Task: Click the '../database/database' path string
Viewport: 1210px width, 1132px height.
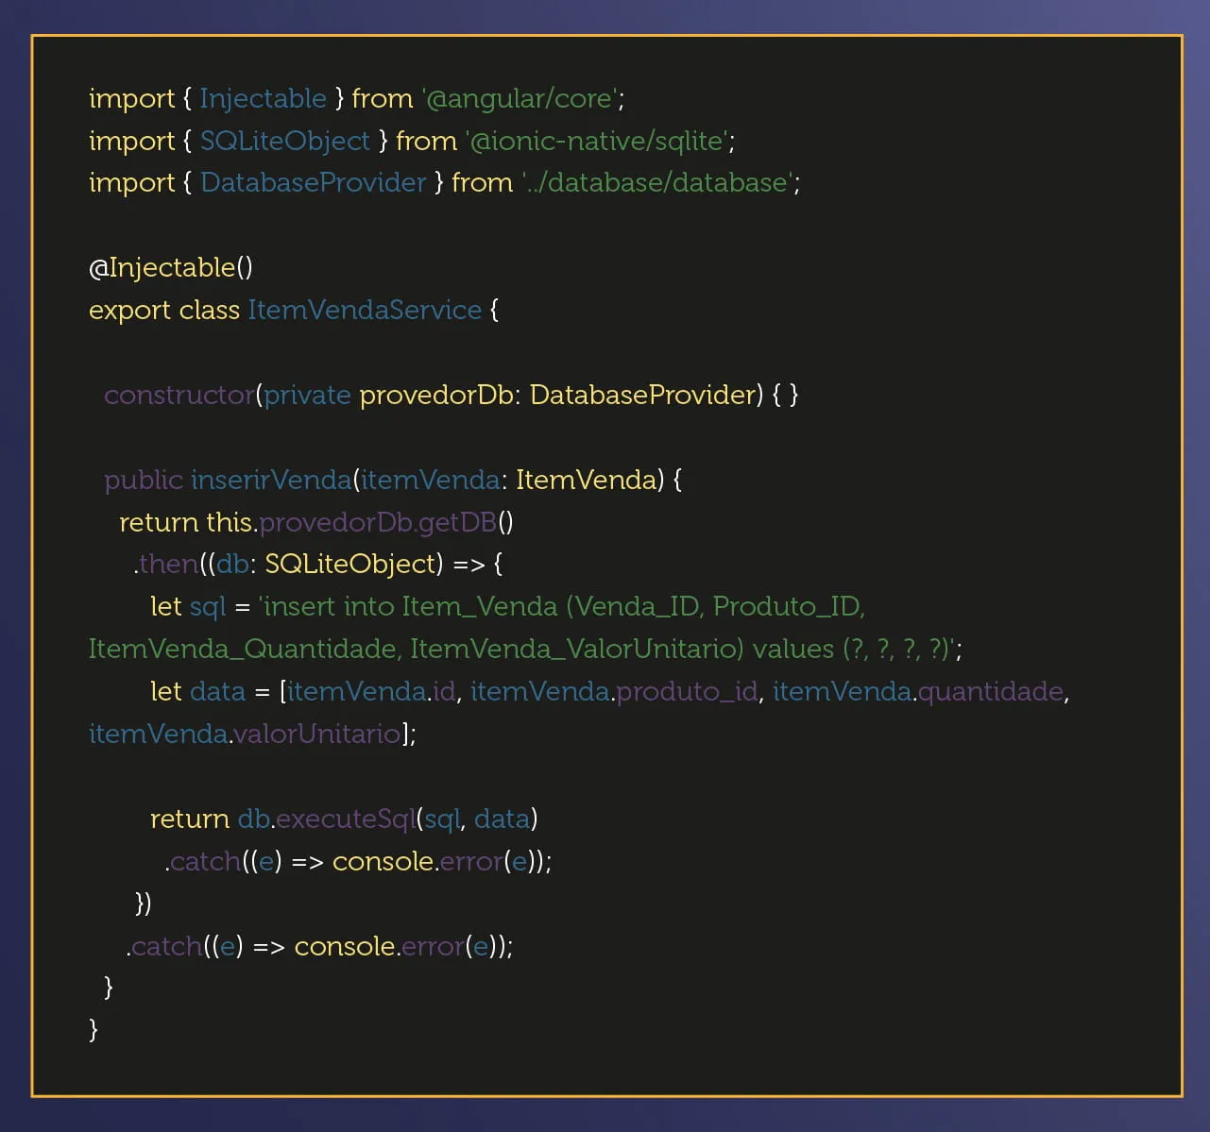Action: click(657, 182)
